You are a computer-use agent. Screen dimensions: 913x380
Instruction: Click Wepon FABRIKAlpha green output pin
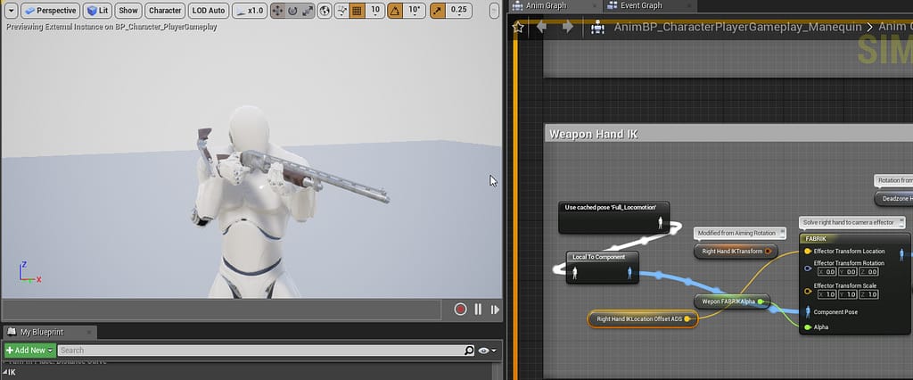coord(761,302)
